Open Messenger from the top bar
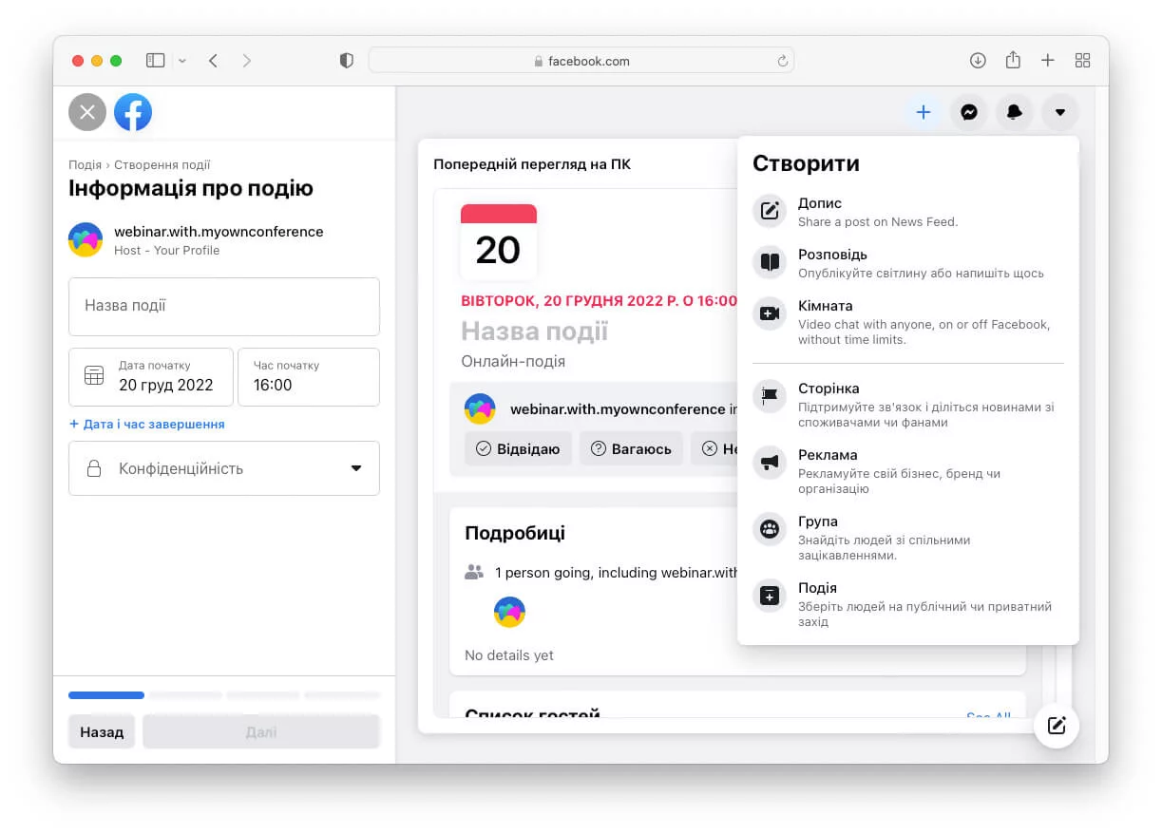Screen dimensions: 1162x834 coord(968,112)
